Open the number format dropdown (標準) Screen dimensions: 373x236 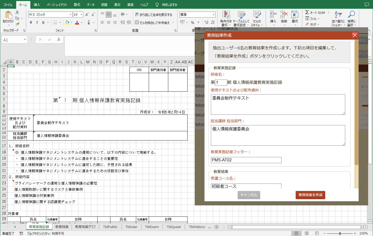[x=213, y=15]
